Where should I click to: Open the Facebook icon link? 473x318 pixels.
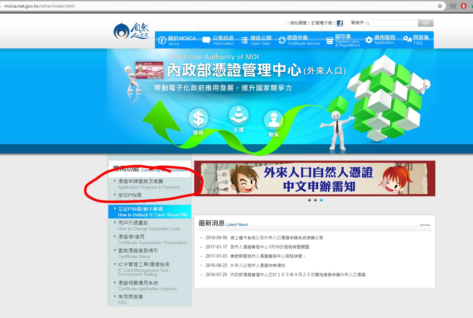tap(340, 23)
